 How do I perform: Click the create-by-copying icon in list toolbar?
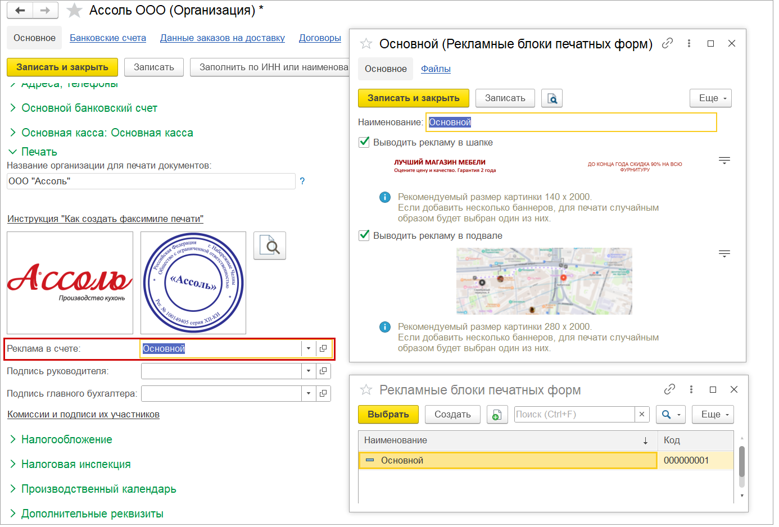[497, 415]
